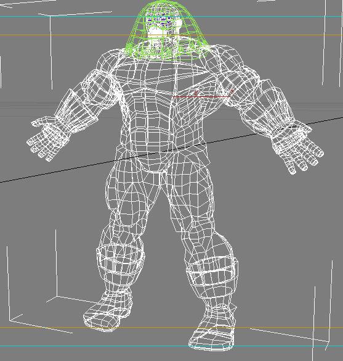Click the boot resting on the lower orange line
This screenshot has width=343, height=361.
pyautogui.click(x=108, y=311)
